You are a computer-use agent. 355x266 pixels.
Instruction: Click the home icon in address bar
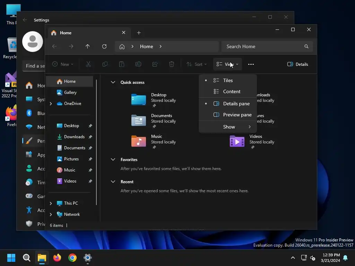[x=122, y=47]
